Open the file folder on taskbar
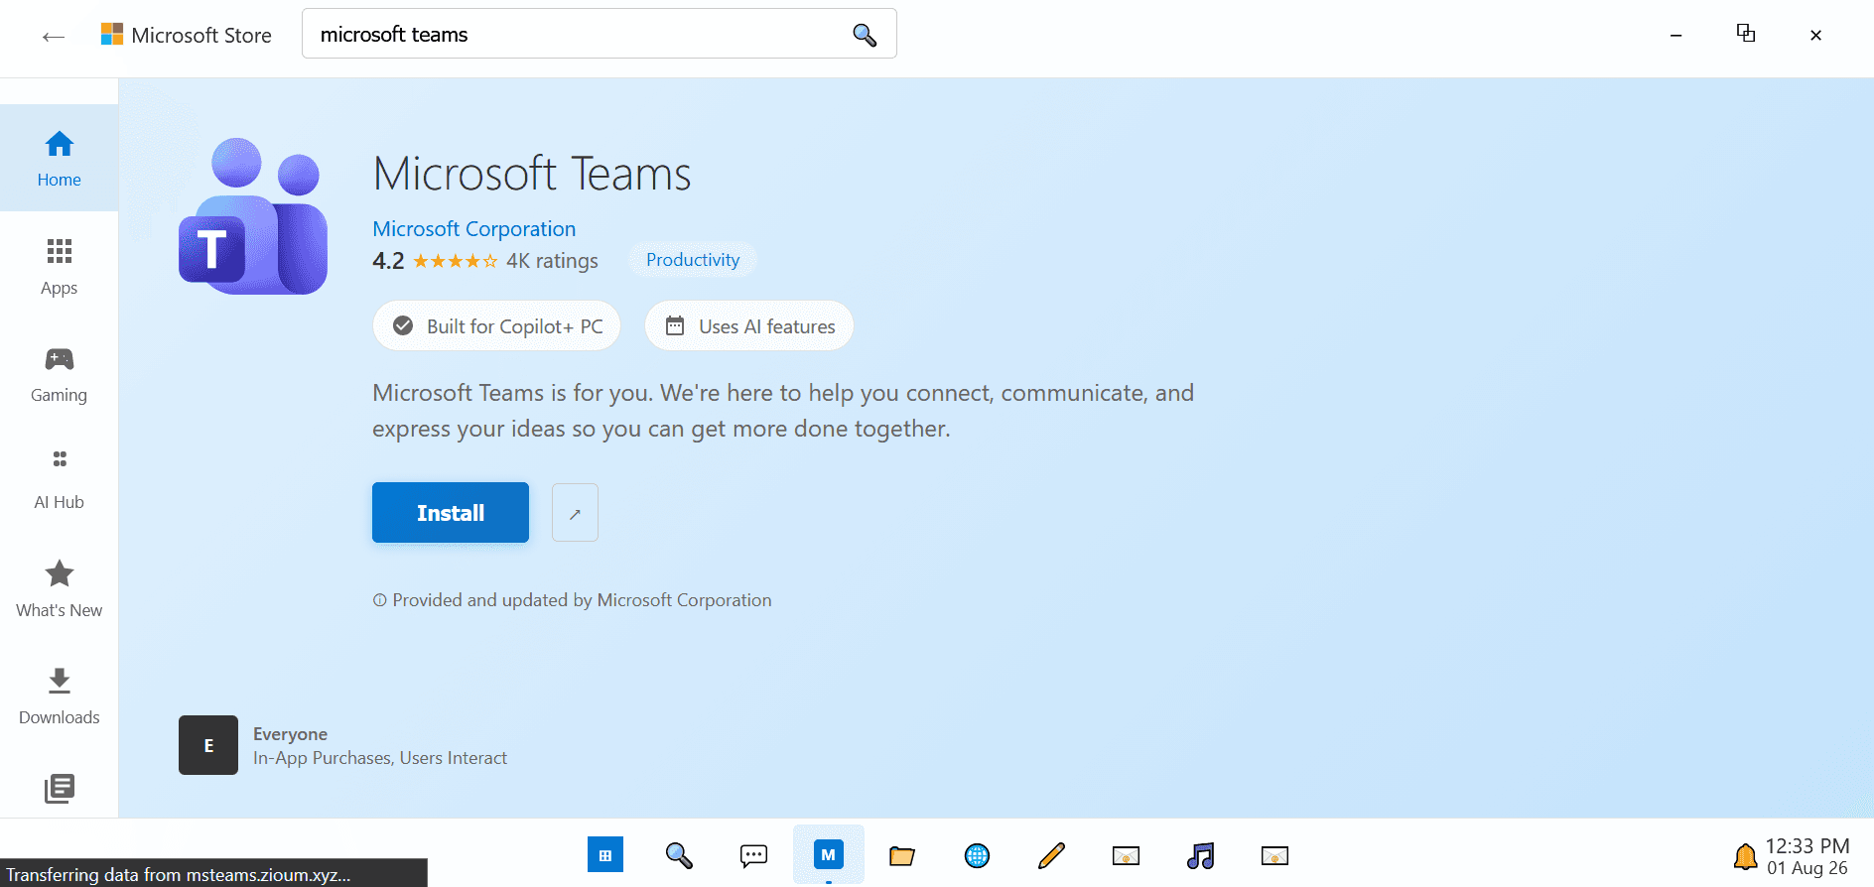1874x887 pixels. (902, 855)
